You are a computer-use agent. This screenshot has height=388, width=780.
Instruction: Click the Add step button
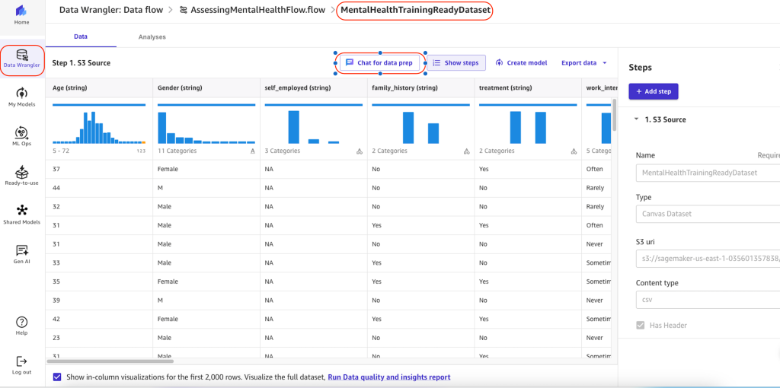click(x=654, y=91)
